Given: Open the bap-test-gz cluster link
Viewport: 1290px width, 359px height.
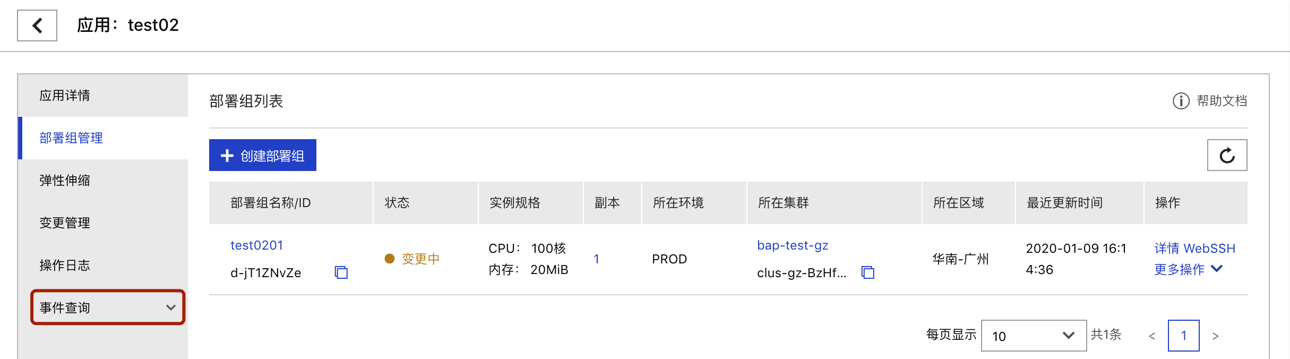Looking at the screenshot, I should 793,245.
